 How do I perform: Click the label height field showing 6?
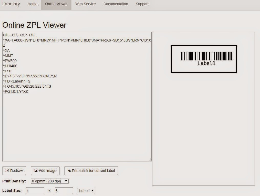point(64,190)
